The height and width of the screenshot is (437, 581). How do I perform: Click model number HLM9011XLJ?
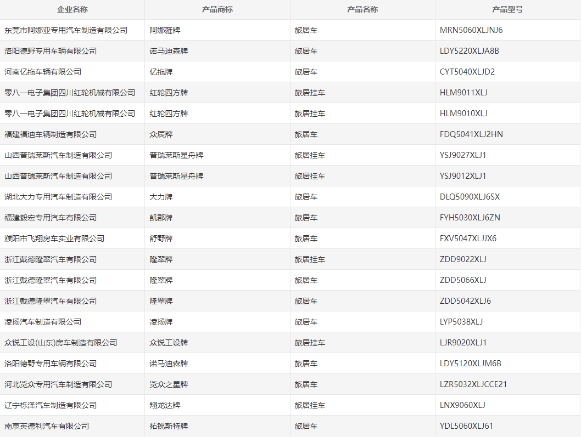point(463,93)
